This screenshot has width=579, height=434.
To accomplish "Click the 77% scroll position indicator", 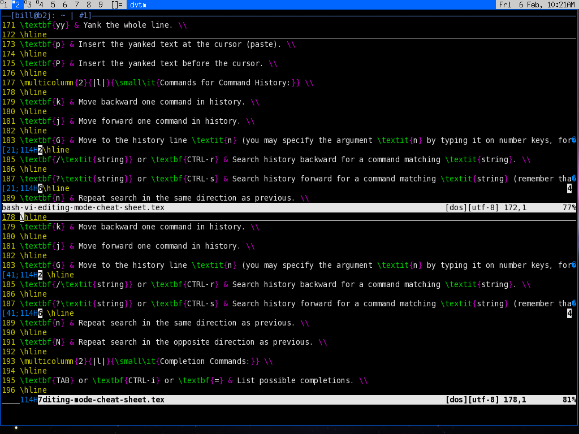I will [568, 207].
